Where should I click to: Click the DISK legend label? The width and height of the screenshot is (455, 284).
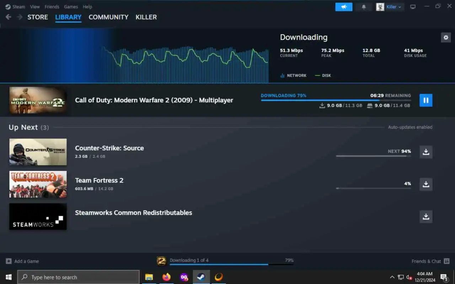[x=326, y=76]
